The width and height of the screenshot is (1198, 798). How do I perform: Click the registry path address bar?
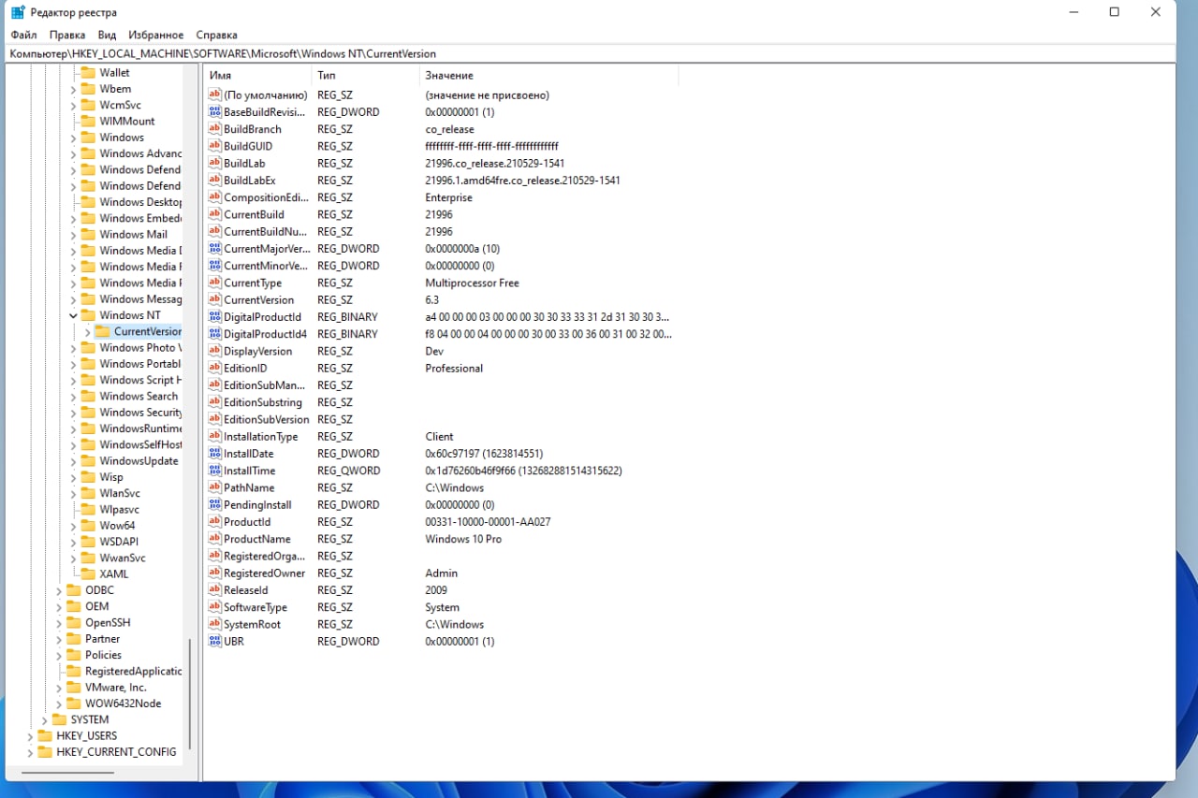point(590,53)
